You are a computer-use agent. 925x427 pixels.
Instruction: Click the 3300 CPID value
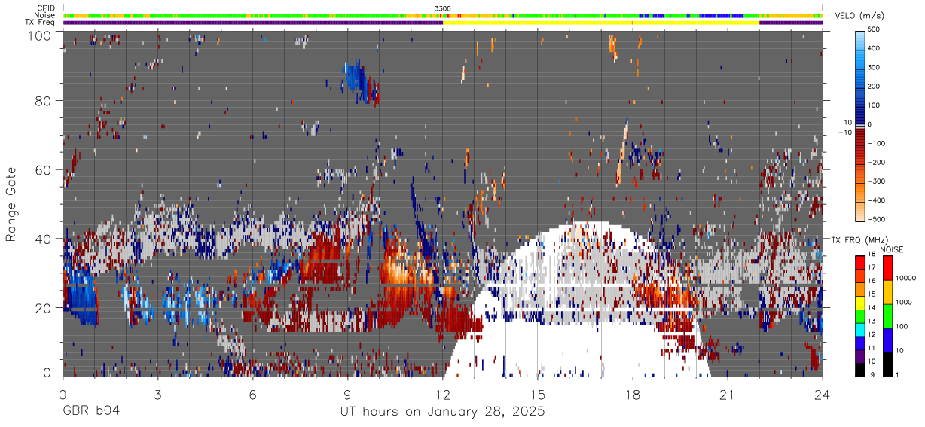pyautogui.click(x=443, y=8)
